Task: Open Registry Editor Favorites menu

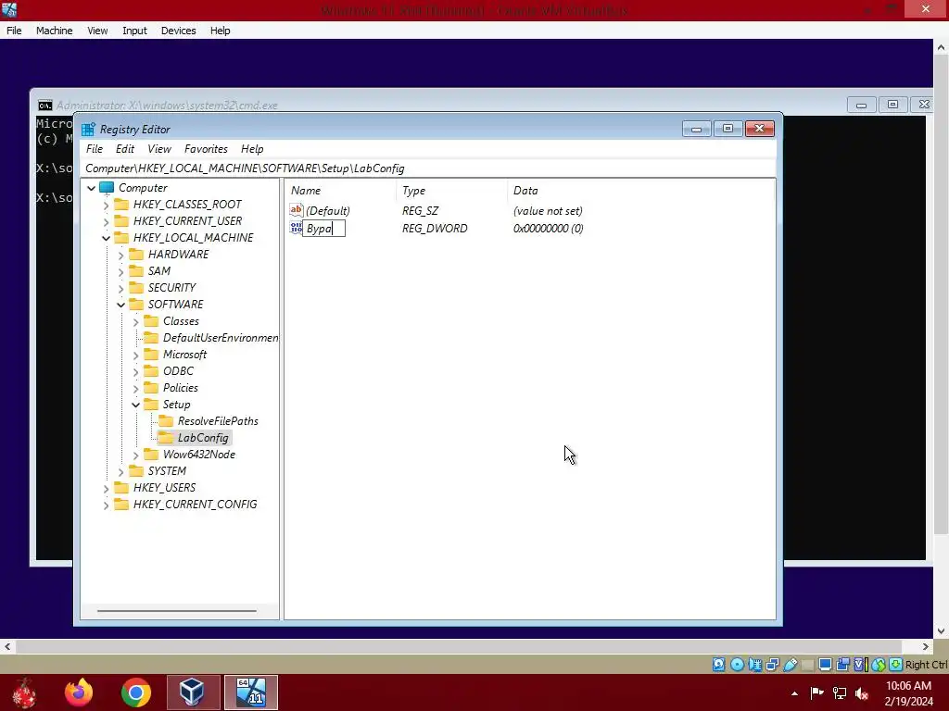Action: (206, 149)
